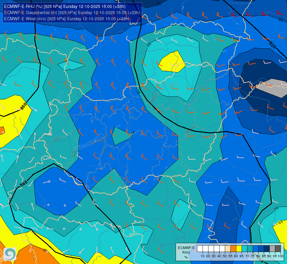Viewport: 287px width, 264px height.
Task: Pick the dark gray 95–100% legend swatch
Action: (278, 249)
